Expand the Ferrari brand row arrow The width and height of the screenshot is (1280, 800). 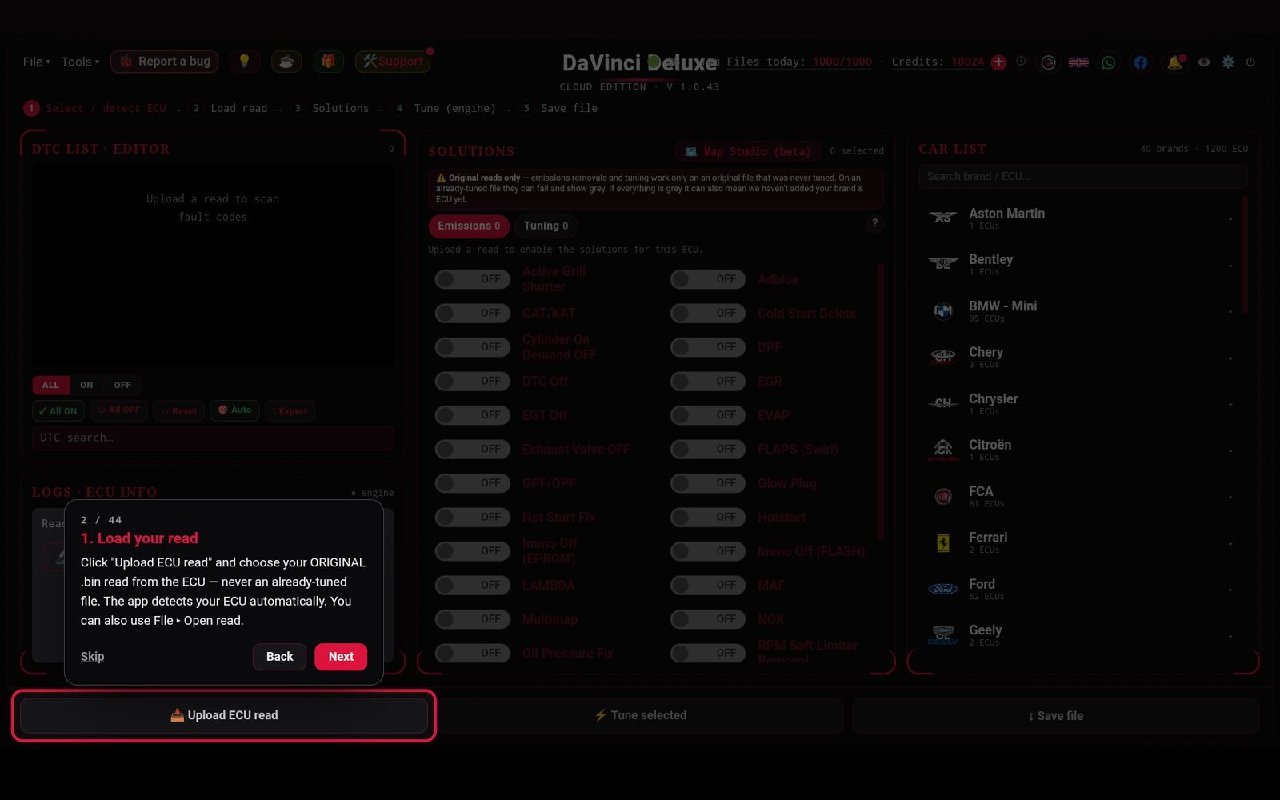tap(1230, 543)
